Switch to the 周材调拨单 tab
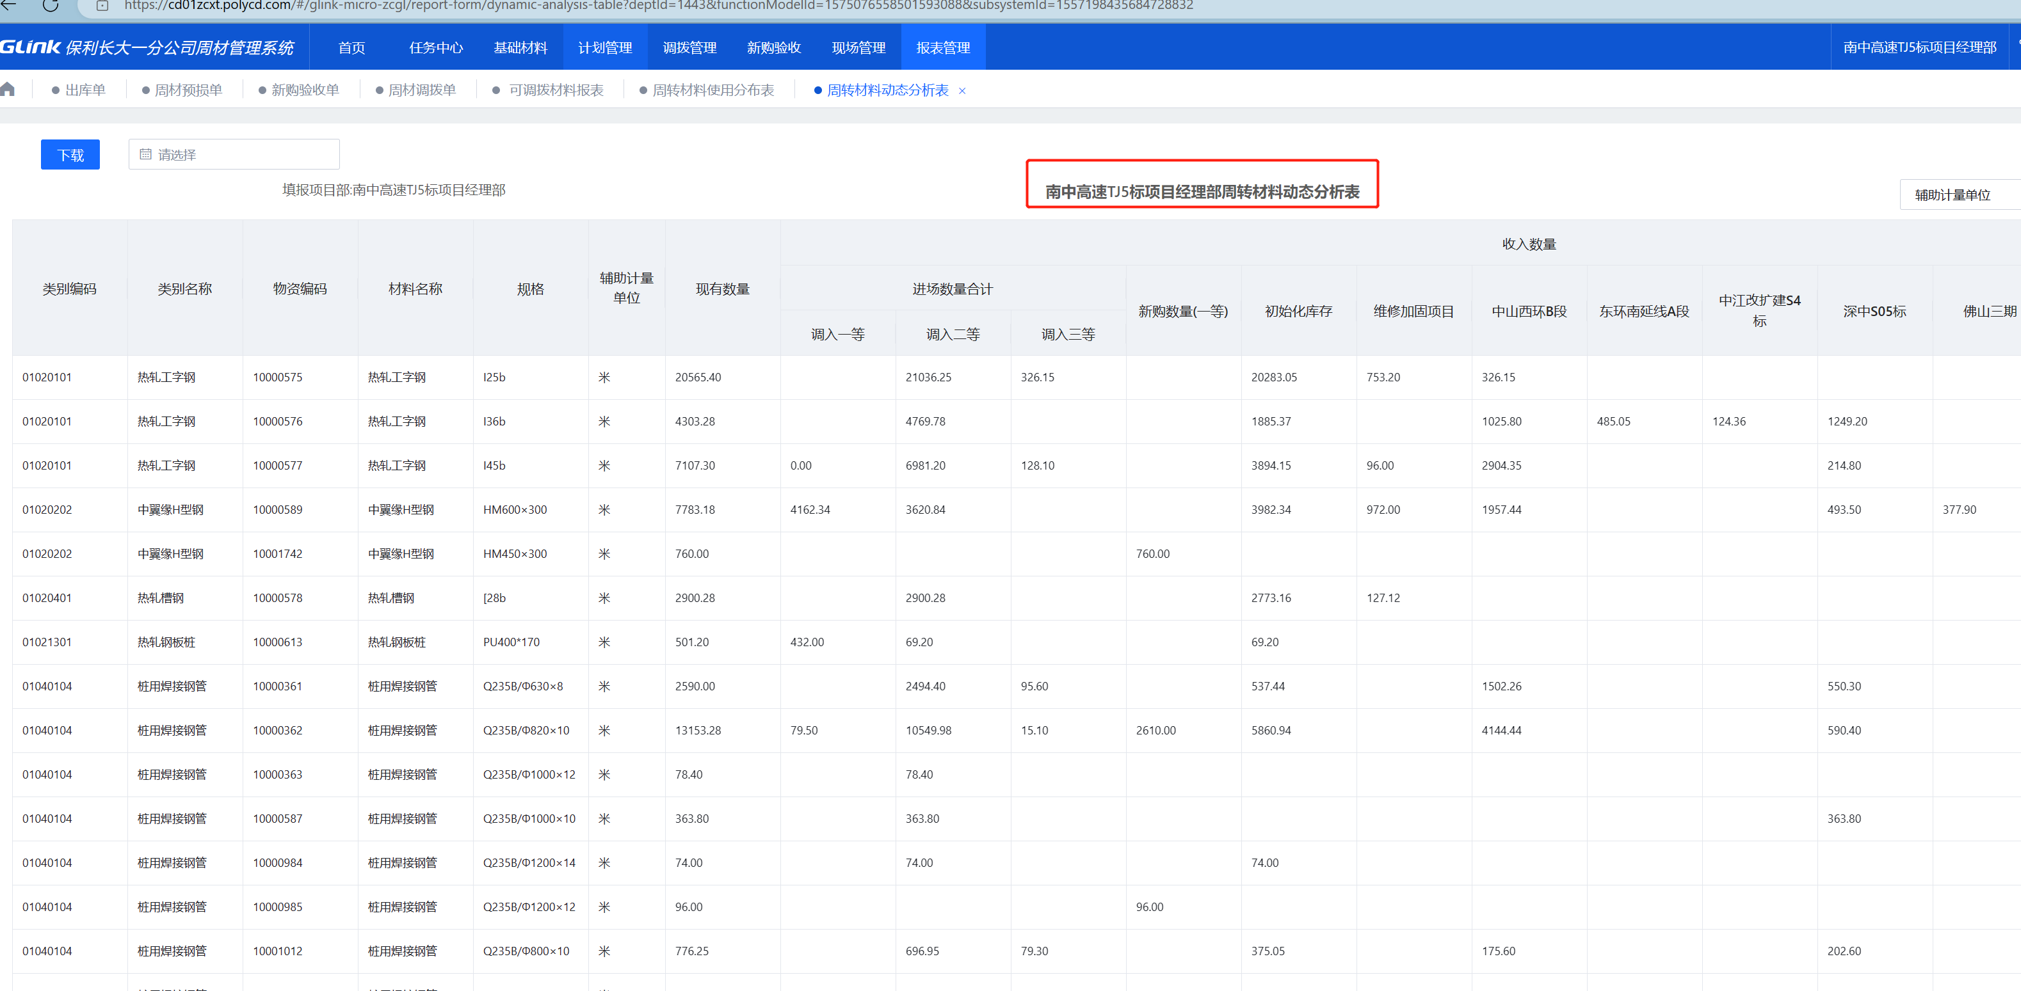2021x991 pixels. (416, 90)
